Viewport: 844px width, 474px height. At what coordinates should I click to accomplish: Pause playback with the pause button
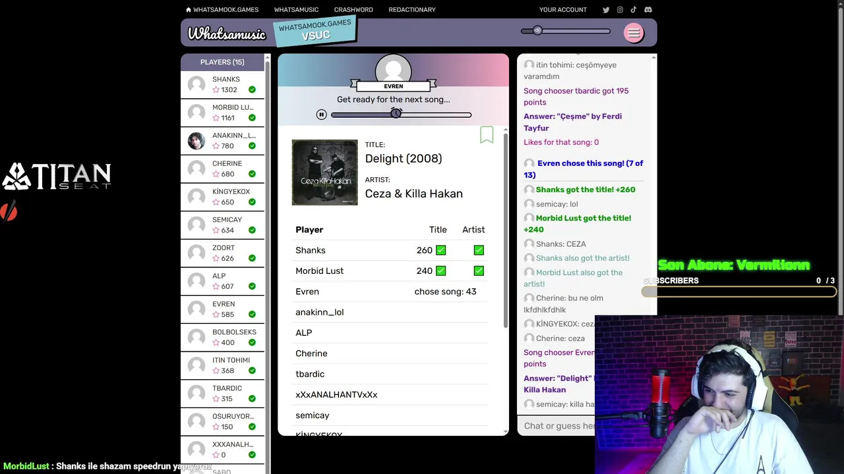[321, 115]
